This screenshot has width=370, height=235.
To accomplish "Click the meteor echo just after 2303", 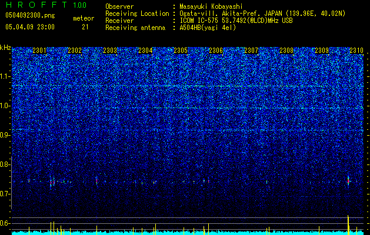I will click(96, 180).
